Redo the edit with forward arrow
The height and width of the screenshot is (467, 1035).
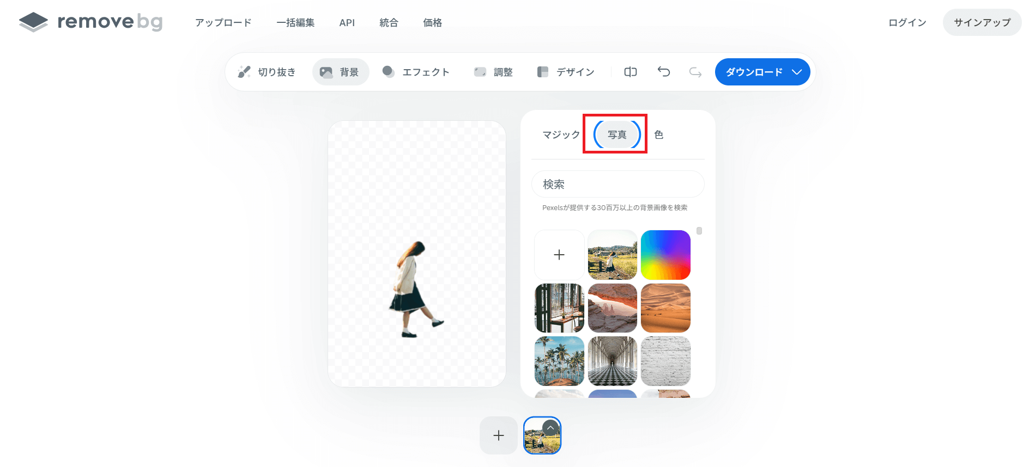695,72
